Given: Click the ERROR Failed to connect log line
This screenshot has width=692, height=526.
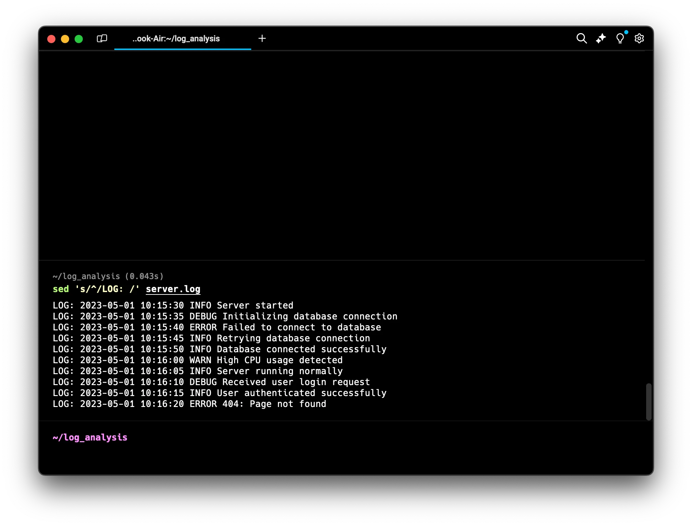Looking at the screenshot, I should [x=217, y=327].
